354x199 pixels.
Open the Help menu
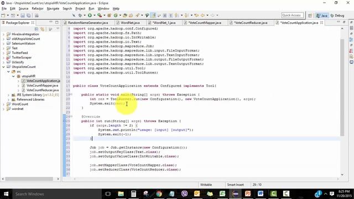click(116, 9)
